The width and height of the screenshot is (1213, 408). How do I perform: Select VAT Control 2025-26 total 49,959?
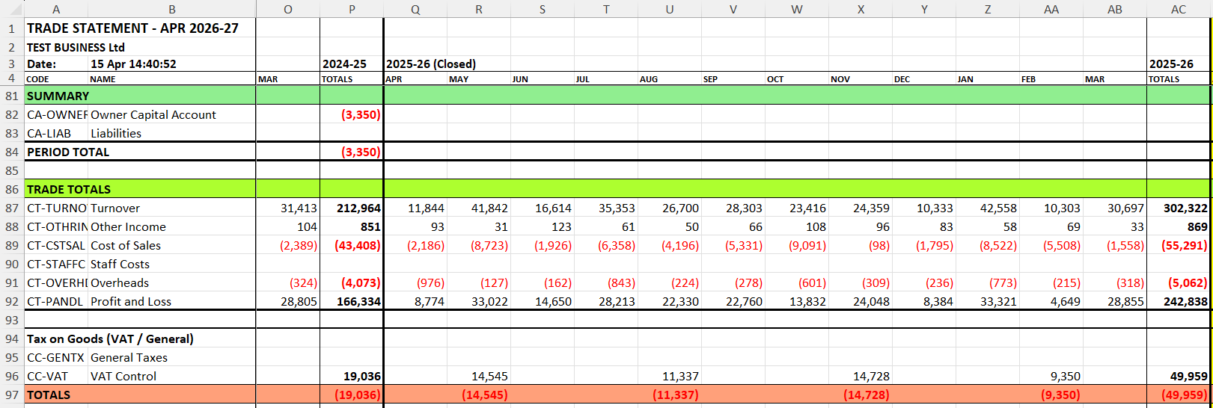[1189, 376]
